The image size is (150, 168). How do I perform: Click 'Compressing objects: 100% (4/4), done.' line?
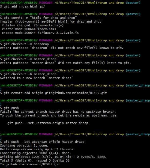click(35, 153)
